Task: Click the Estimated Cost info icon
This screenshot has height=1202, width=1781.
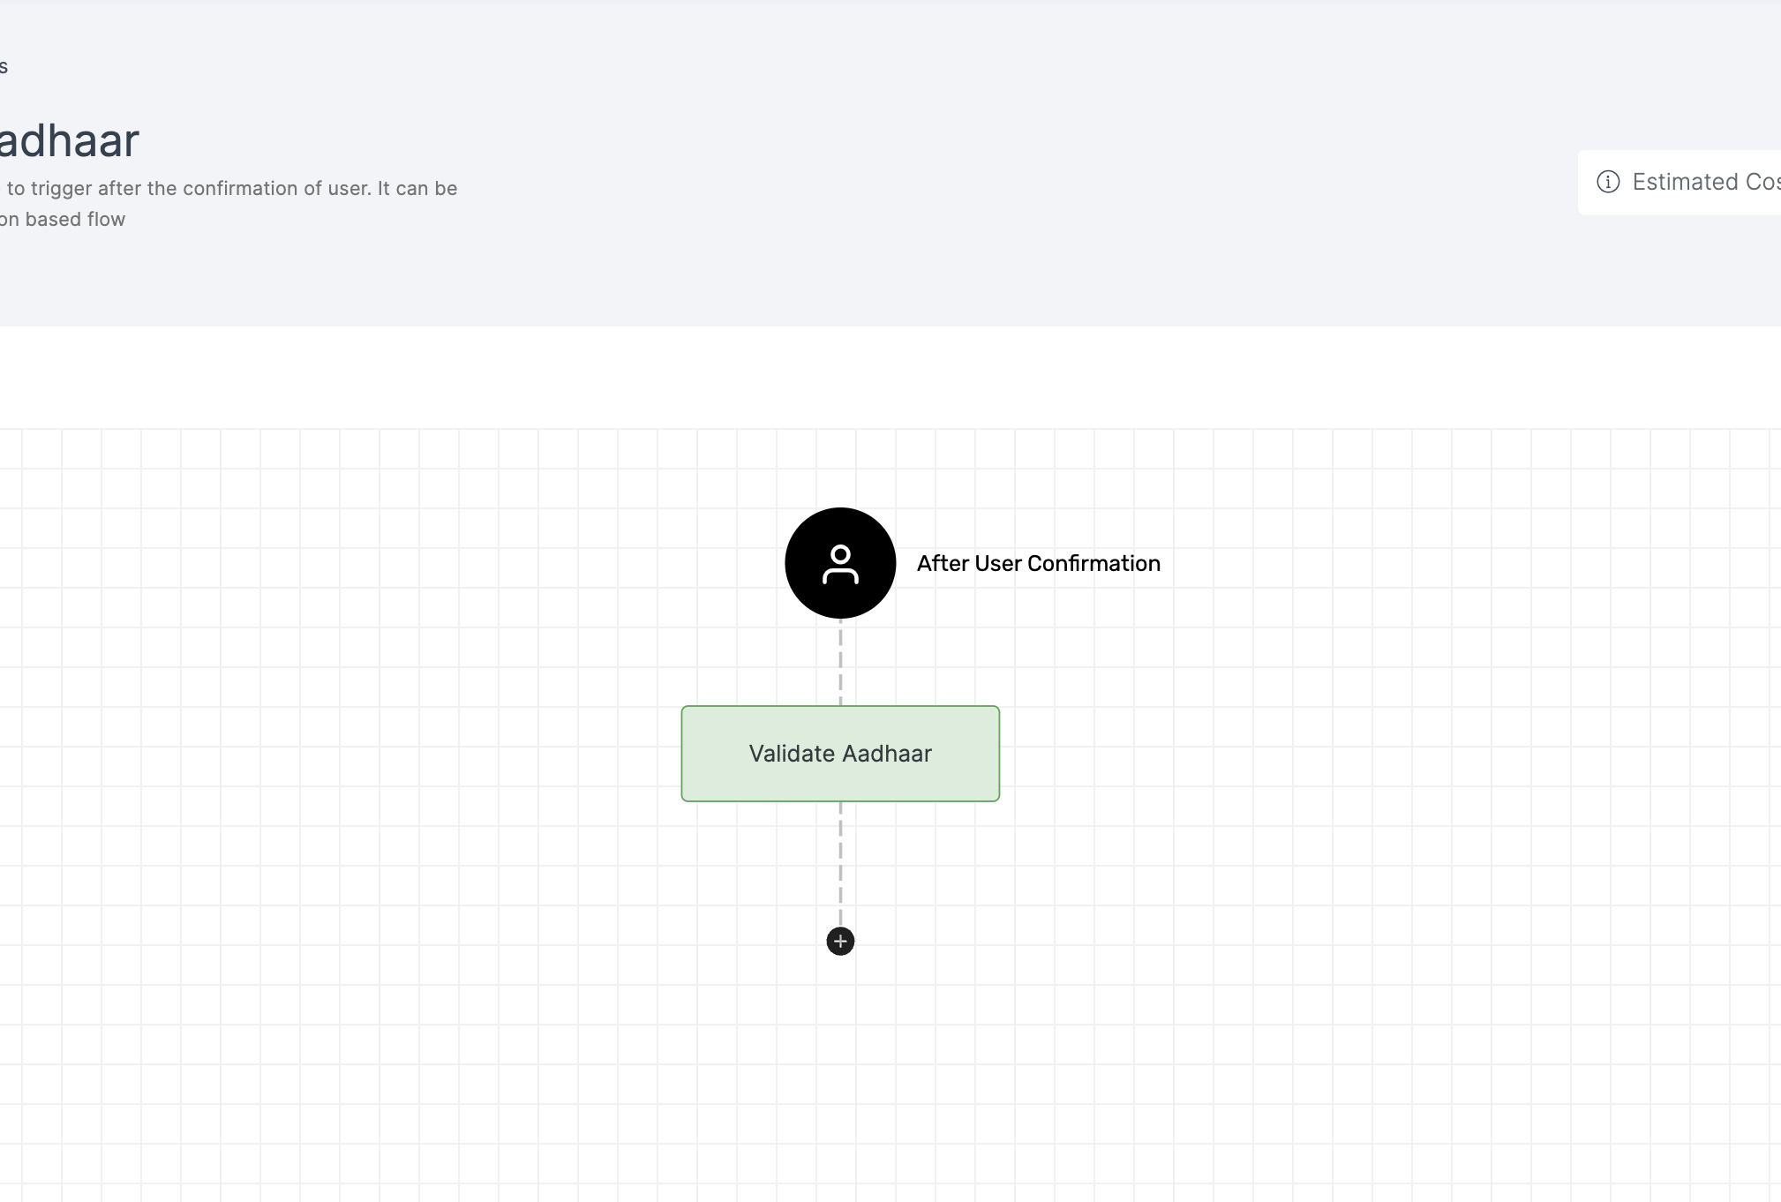Action: (x=1608, y=182)
